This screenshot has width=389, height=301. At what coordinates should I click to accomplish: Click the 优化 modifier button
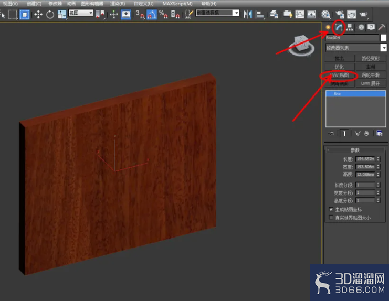pyautogui.click(x=339, y=67)
